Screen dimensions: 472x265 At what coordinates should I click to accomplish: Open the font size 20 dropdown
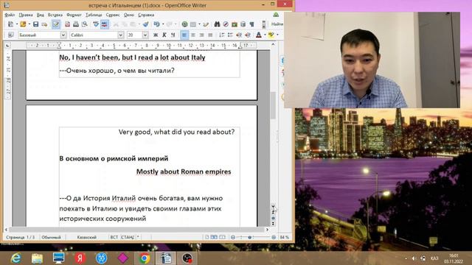(x=145, y=35)
